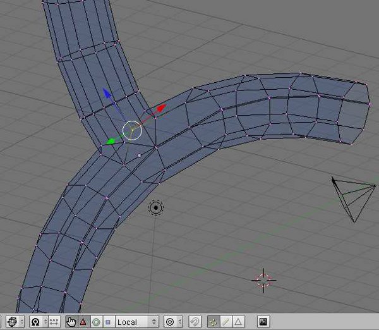This screenshot has width=379, height=330.
Task: Switch to face select mode
Action: coord(238,322)
